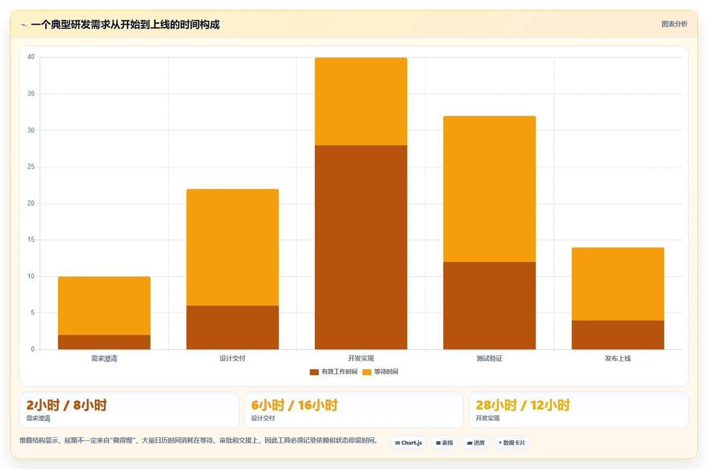The height and width of the screenshot is (469, 708).
Task: Click 发布上线 waiting time bar segment
Action: tap(618, 284)
